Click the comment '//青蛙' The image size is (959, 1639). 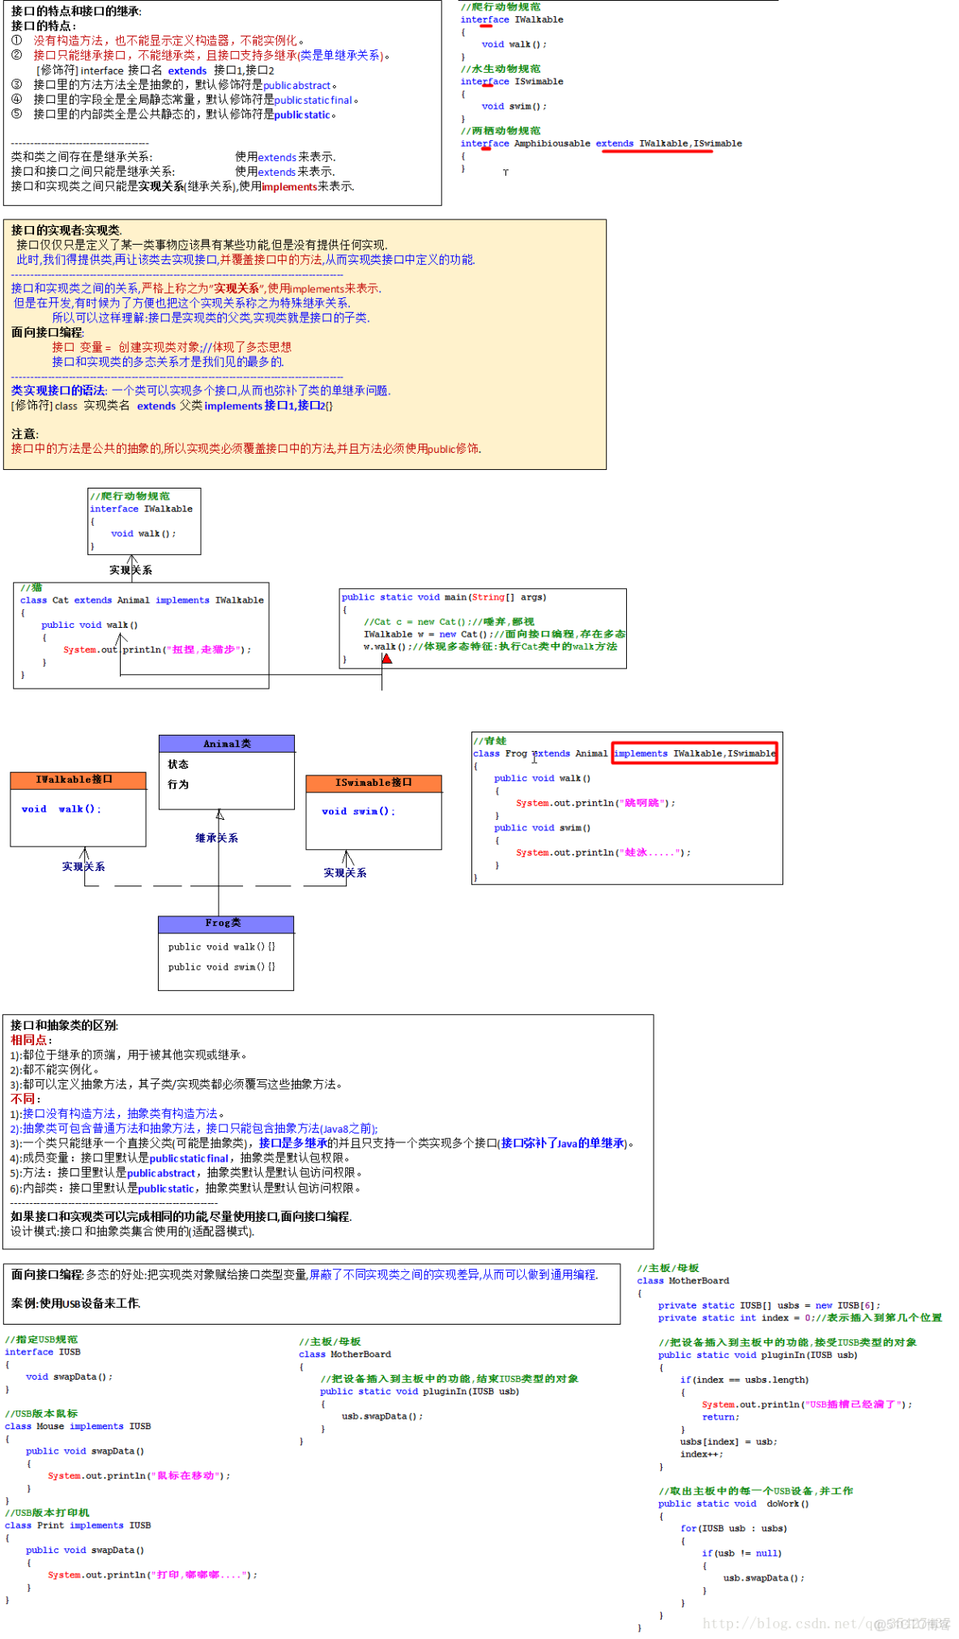[x=490, y=741]
